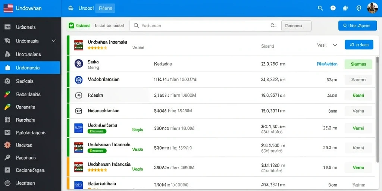Click the grid icon next to Rarekaaih
This screenshot has width=382, height=191.
click(x=7, y=120)
